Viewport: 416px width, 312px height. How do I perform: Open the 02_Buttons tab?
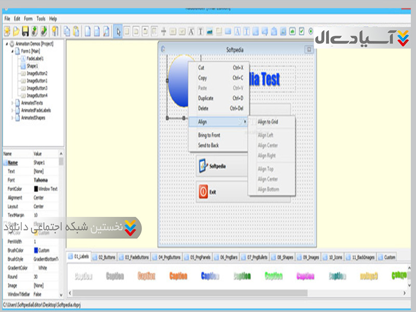pyautogui.click(x=106, y=257)
